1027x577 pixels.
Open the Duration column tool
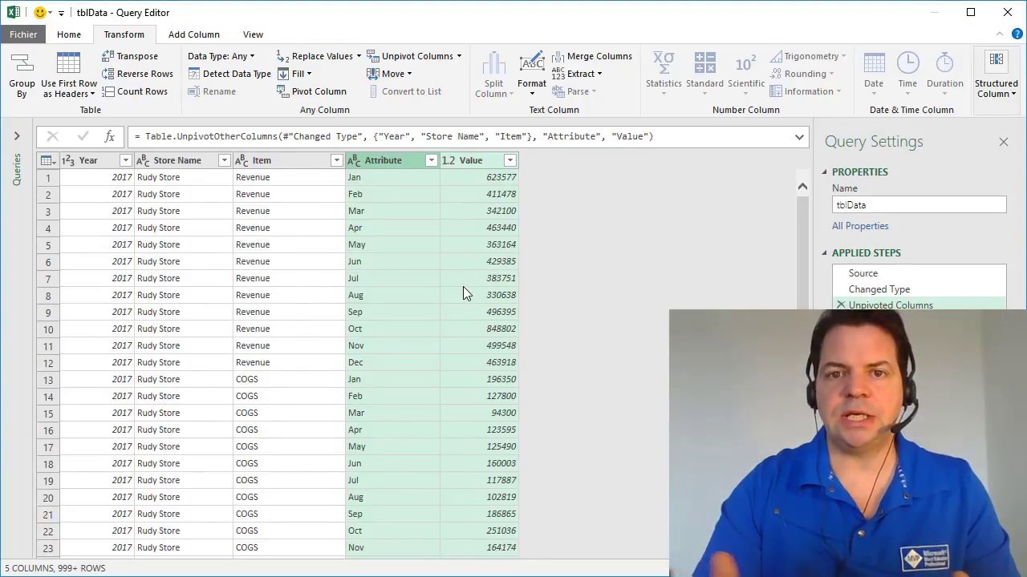[945, 74]
